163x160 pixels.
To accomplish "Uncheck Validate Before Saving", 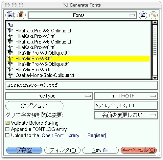I will [8, 123].
